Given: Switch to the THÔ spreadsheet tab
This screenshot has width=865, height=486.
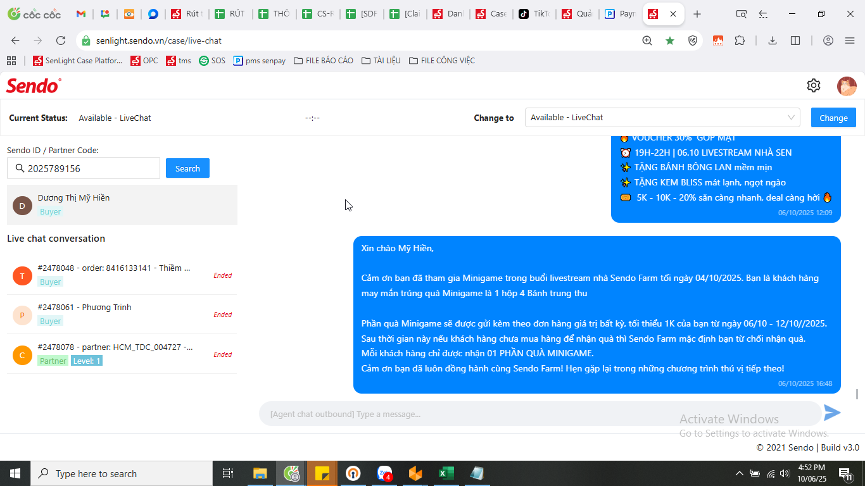Looking at the screenshot, I should click(x=273, y=14).
